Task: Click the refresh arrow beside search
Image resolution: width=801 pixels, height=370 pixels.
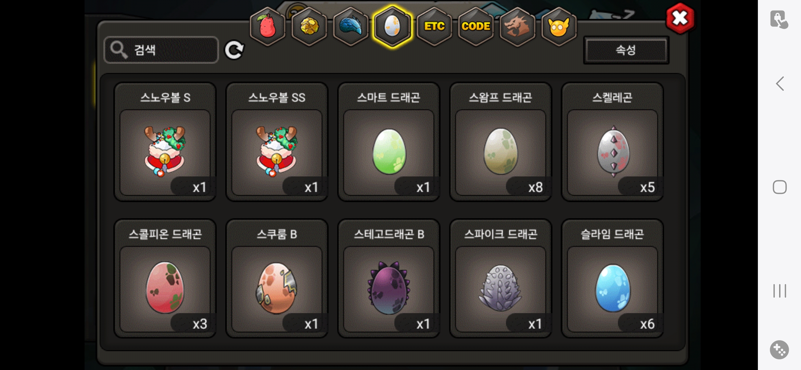Action: [234, 50]
